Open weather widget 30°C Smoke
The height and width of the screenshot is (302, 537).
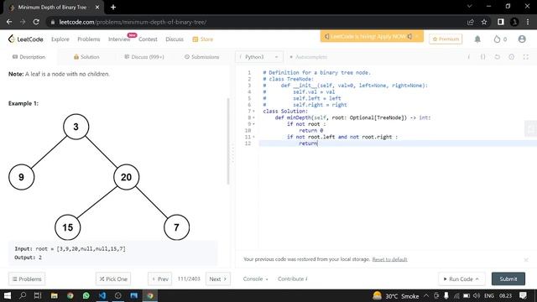tap(395, 296)
